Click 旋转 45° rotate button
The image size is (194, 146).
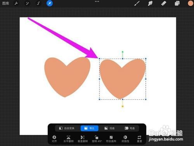click(97, 139)
